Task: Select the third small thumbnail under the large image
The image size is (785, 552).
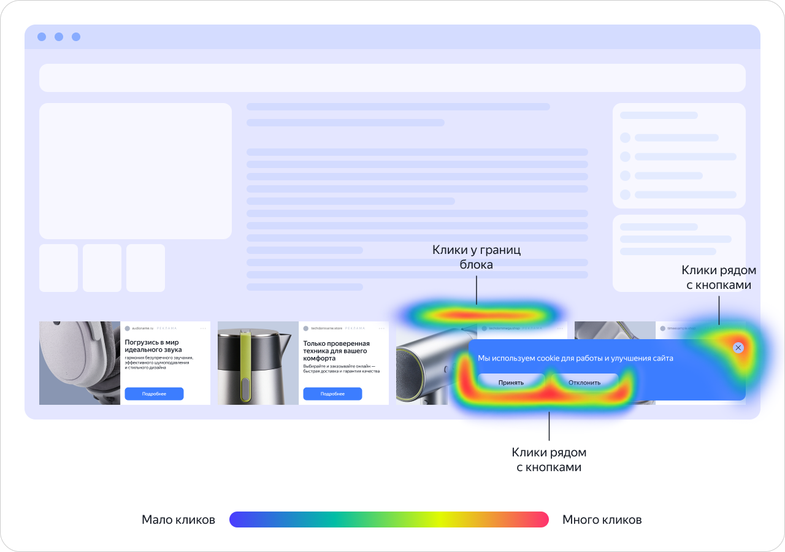Action: [145, 268]
